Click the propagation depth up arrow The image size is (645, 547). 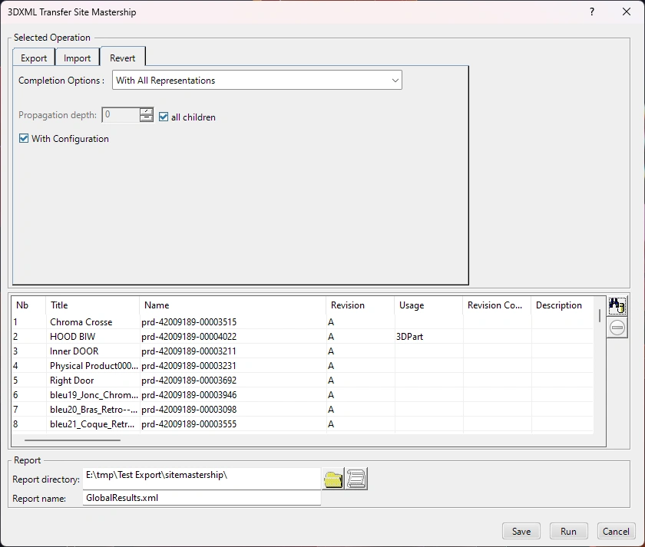[147, 111]
